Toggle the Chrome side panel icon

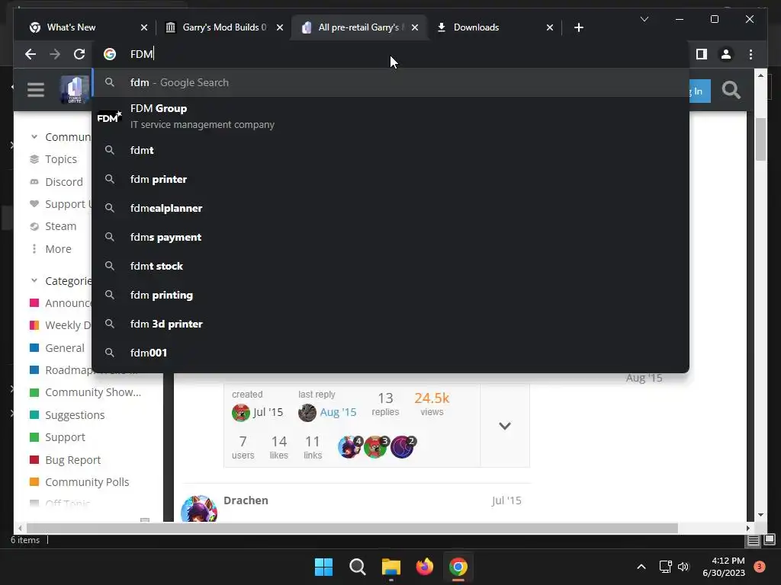pos(702,54)
